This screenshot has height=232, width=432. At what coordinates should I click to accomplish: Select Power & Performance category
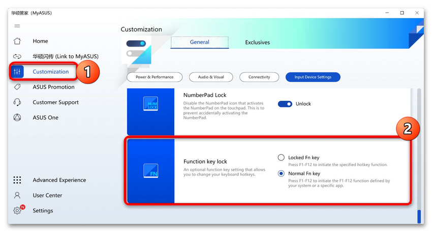pyautogui.click(x=155, y=77)
